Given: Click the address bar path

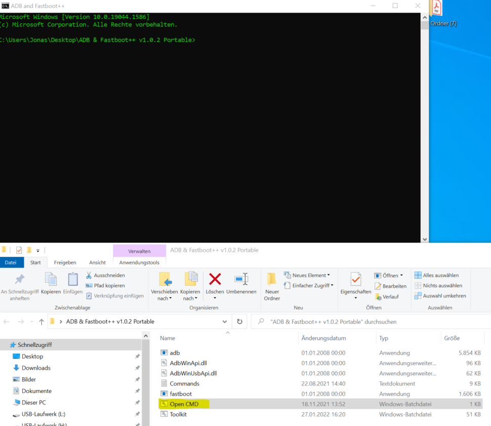Looking at the screenshot, I should coord(110,322).
